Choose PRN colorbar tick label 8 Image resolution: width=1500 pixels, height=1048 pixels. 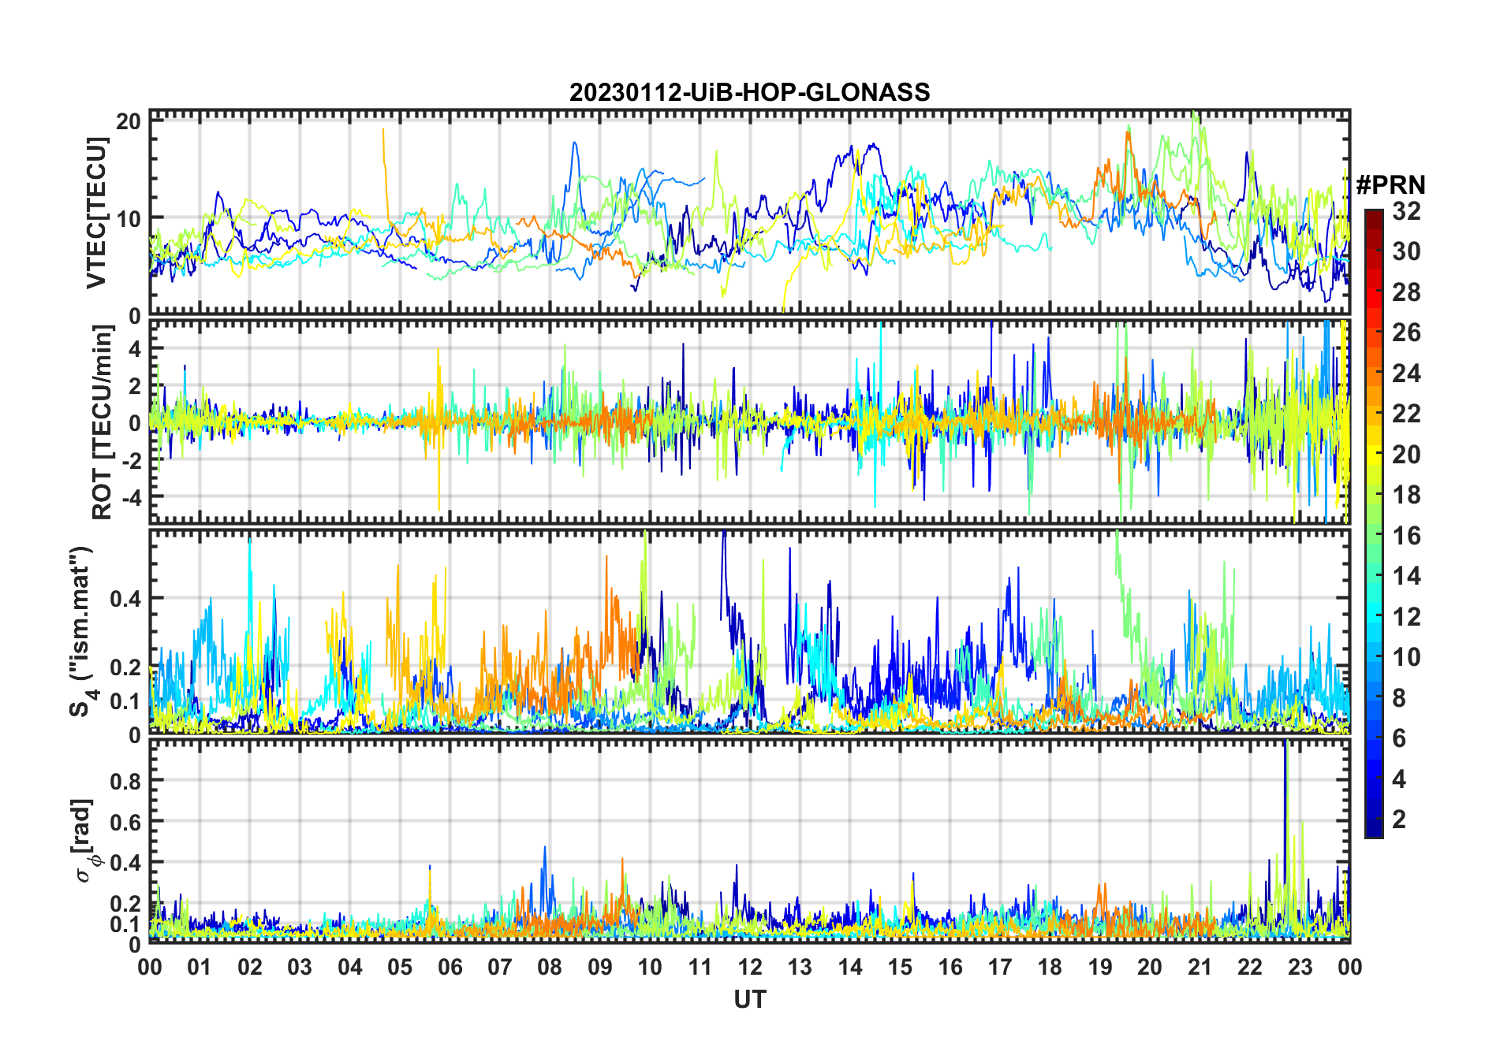click(1400, 698)
